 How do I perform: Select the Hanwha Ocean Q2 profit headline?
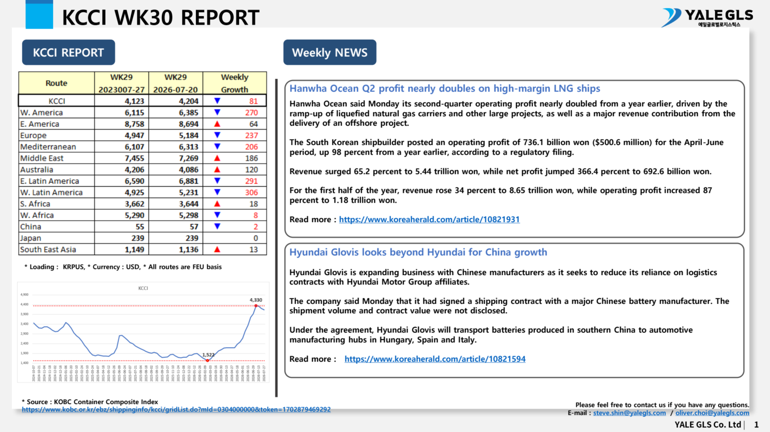pyautogui.click(x=445, y=88)
